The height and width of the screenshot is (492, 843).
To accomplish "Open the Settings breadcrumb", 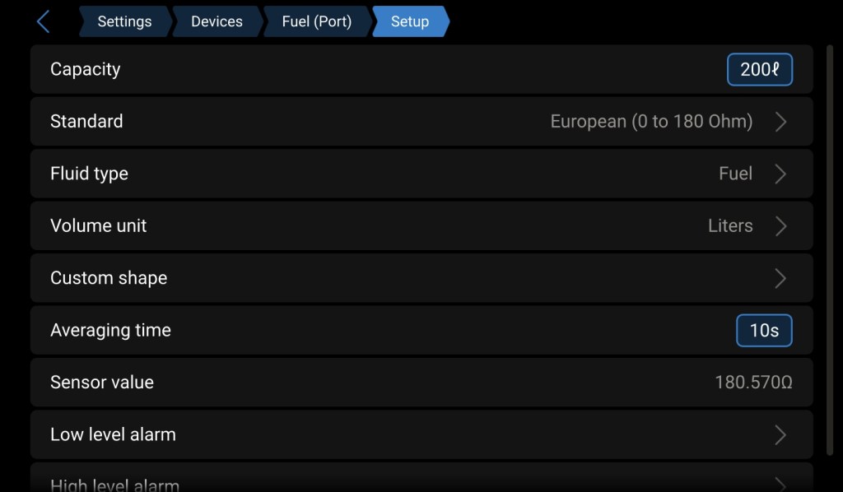I will tap(124, 21).
